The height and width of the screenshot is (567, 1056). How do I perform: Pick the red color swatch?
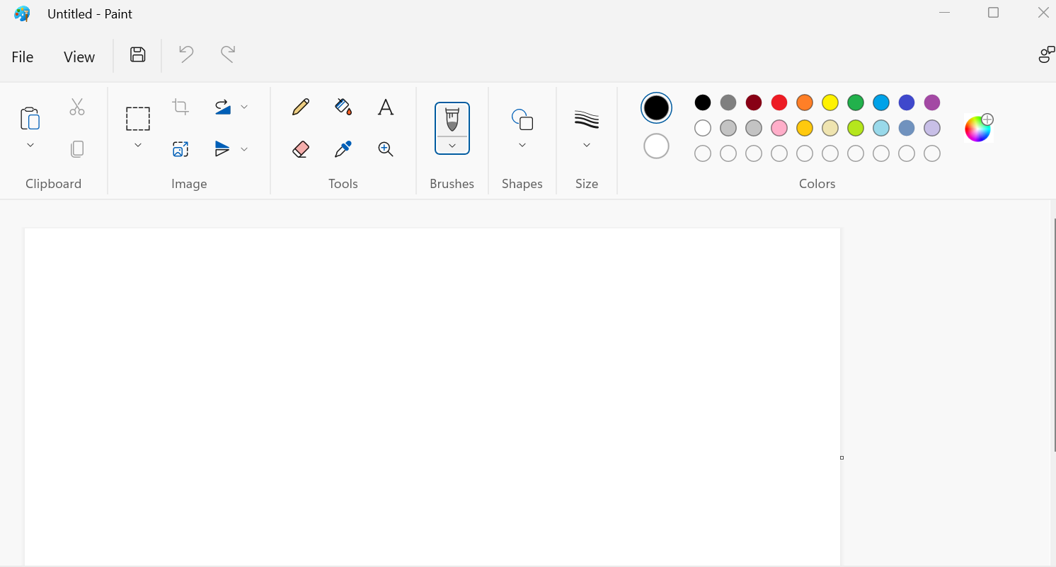[779, 103]
